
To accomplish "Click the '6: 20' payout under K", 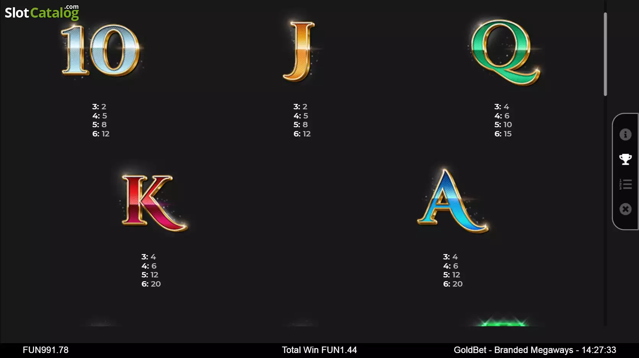I will (x=151, y=284).
